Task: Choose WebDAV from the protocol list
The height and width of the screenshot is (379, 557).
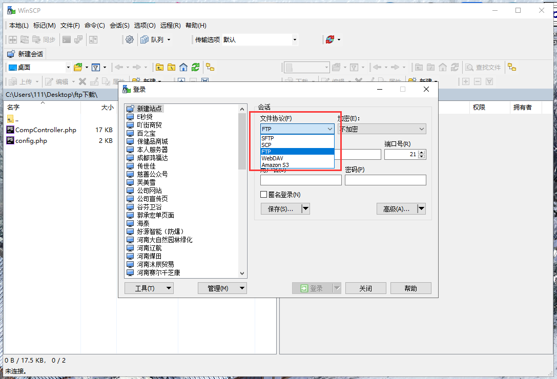Action: point(297,158)
